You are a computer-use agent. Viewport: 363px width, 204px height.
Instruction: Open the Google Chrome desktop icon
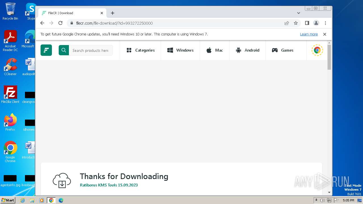point(10,152)
